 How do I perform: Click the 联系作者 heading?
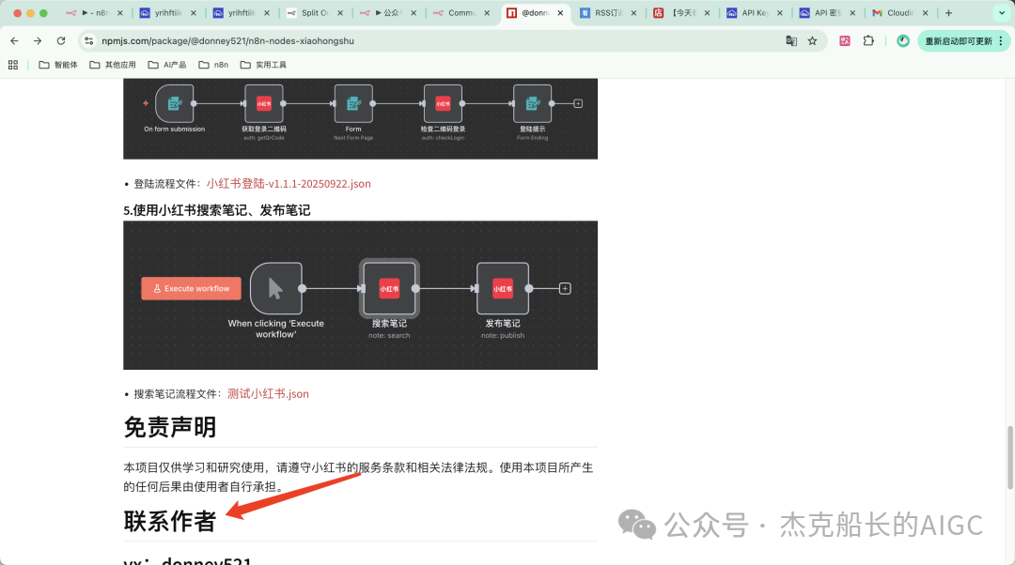[x=169, y=521]
